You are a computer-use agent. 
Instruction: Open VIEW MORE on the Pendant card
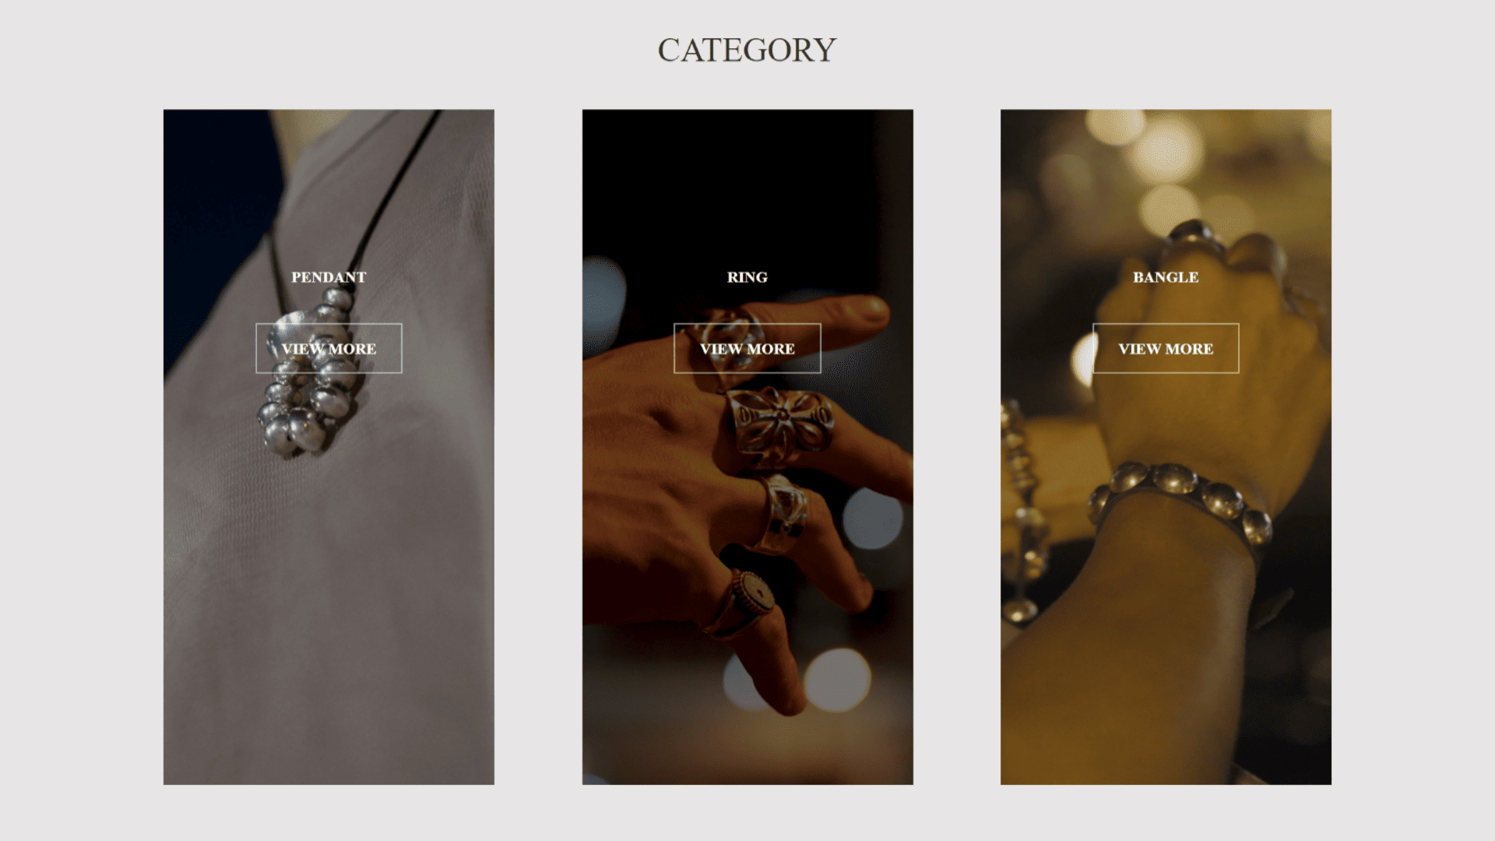pos(329,348)
